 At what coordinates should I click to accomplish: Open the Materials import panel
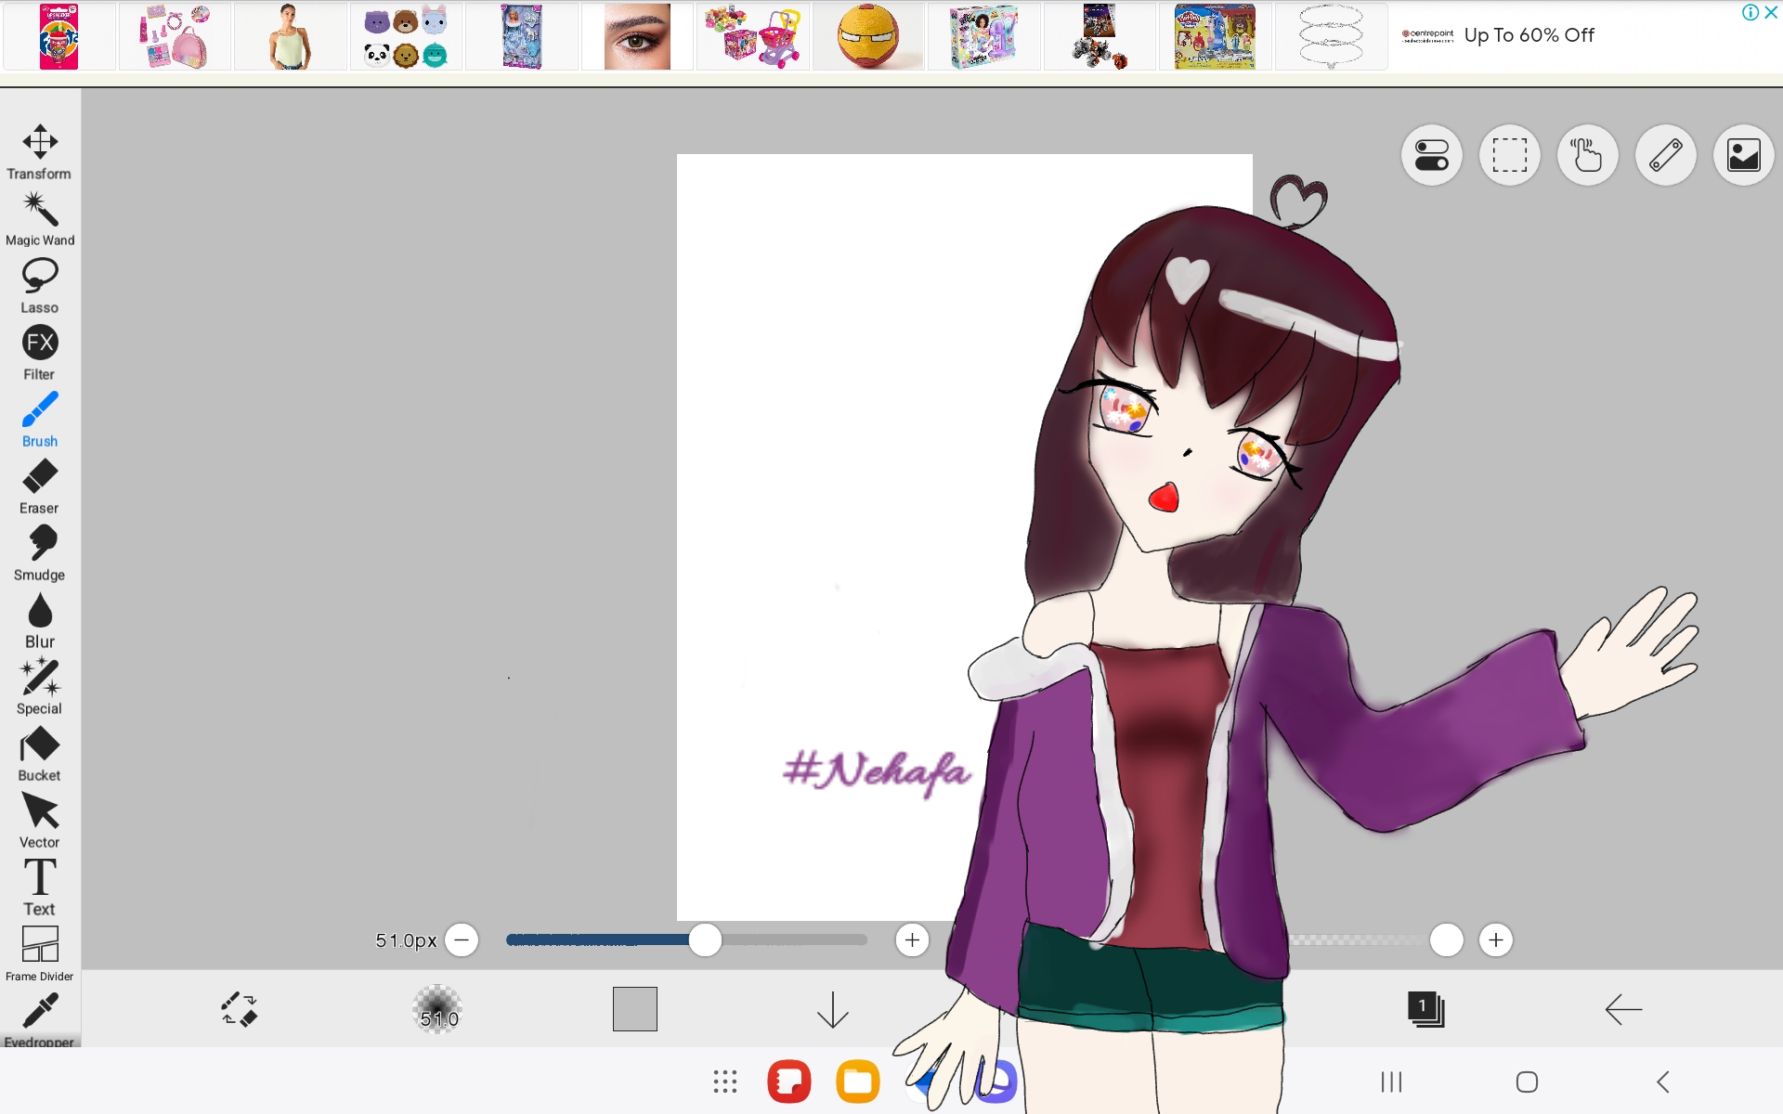(x=1744, y=155)
